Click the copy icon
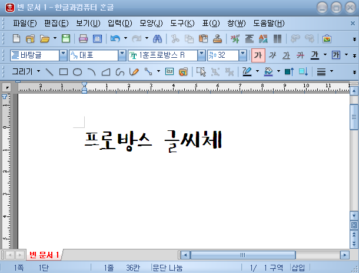This screenshot has width=359, height=273. click(189, 39)
